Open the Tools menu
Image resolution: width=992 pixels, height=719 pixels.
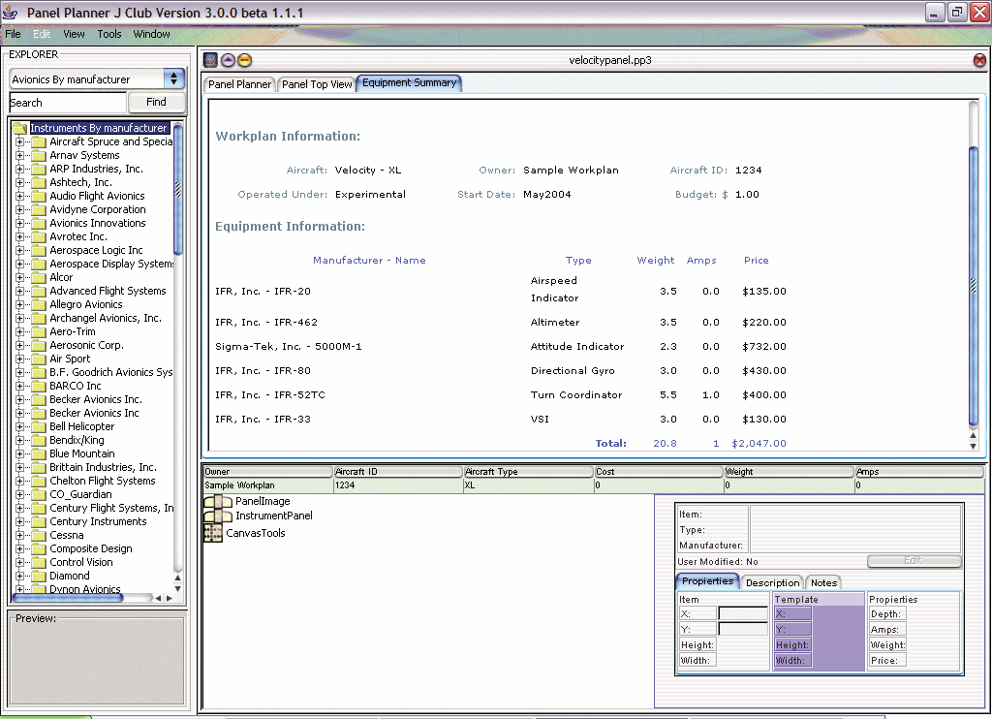(109, 34)
